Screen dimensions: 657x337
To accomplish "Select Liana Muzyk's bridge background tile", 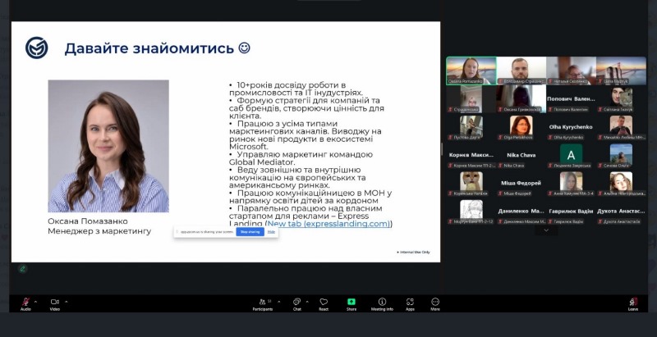I will pos(621,71).
